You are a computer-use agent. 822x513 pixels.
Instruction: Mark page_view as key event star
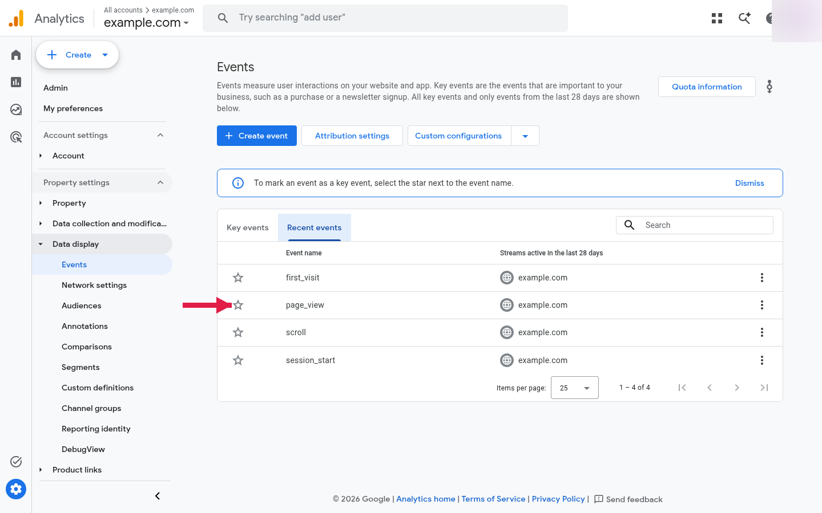click(238, 305)
